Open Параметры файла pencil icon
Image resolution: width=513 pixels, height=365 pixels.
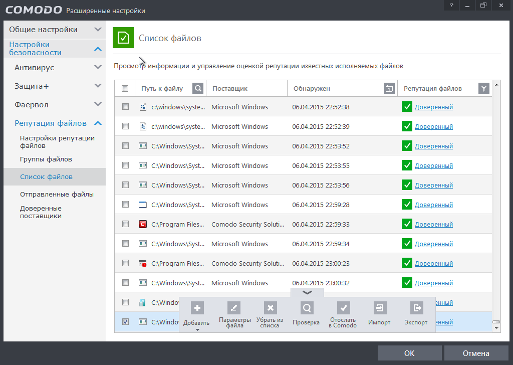click(x=233, y=308)
